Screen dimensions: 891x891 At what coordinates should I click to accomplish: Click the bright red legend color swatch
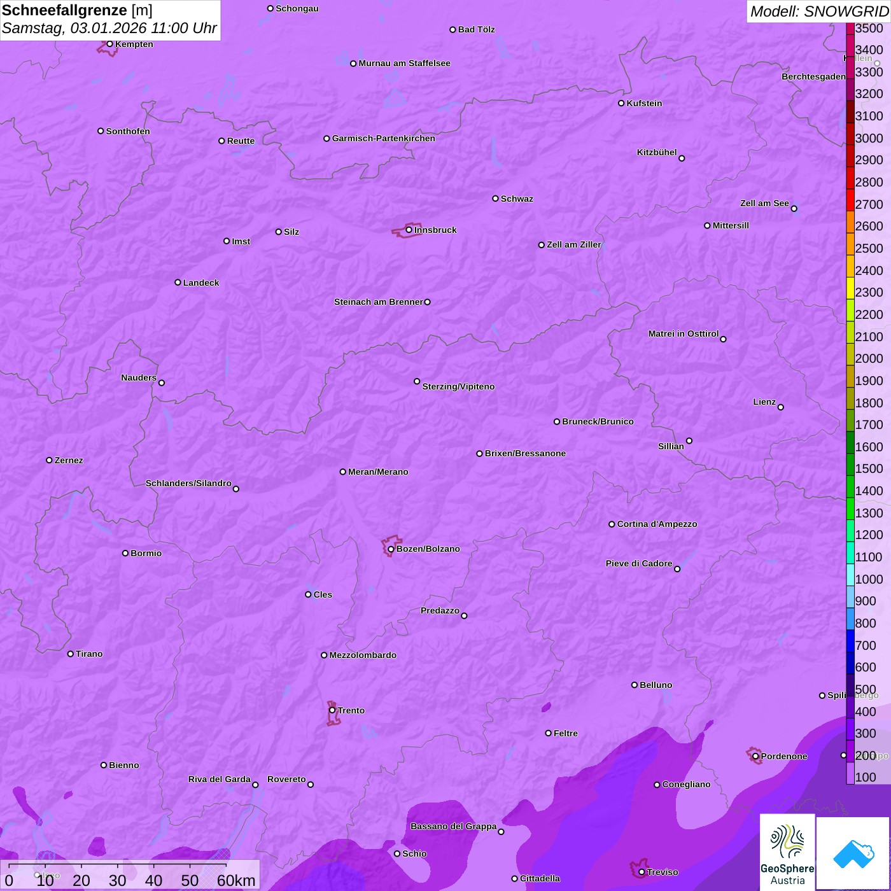point(850,200)
